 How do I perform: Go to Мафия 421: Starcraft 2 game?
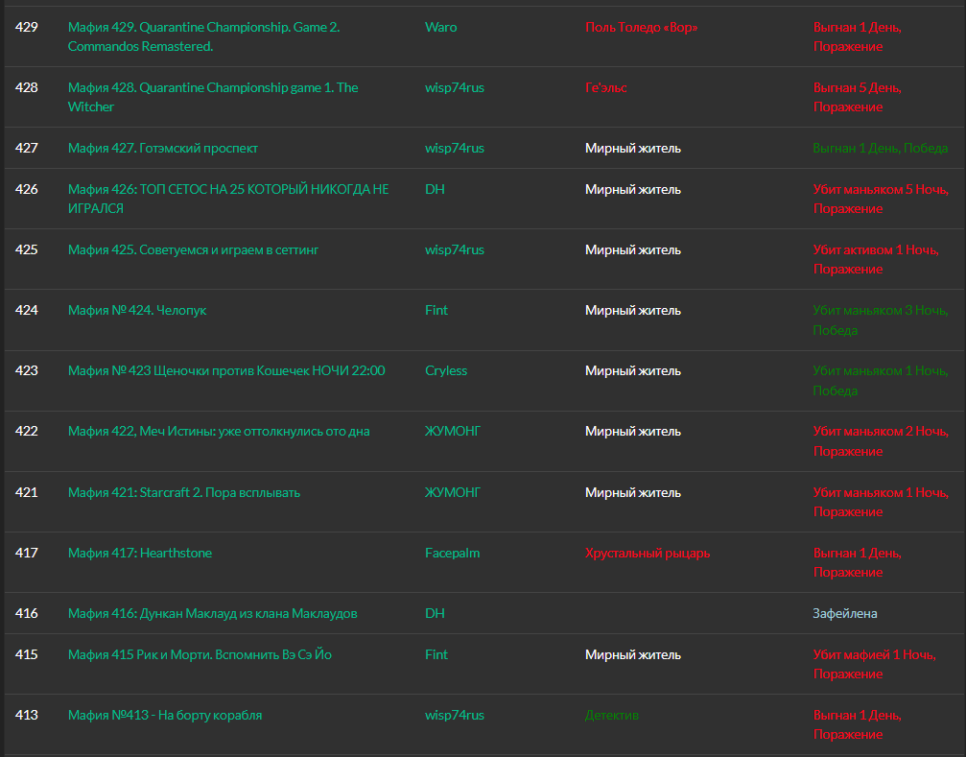coord(184,493)
